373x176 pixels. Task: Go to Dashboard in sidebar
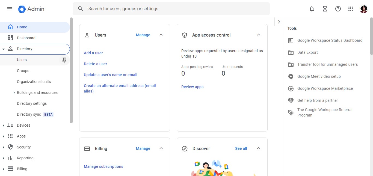(x=26, y=38)
